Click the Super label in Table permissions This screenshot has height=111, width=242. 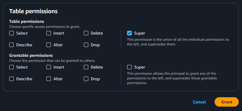(139, 33)
